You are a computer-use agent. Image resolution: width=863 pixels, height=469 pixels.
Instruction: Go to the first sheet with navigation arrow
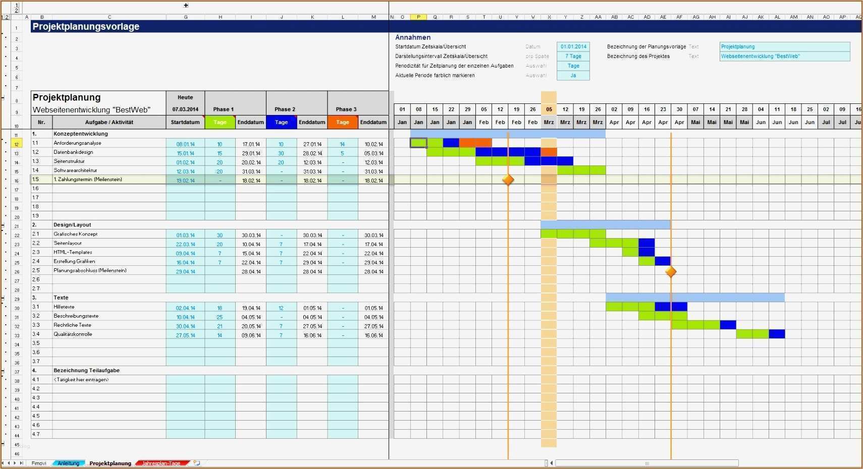(x=3, y=463)
